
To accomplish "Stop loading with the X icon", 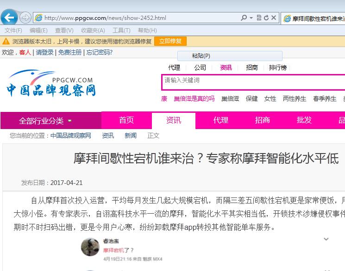I will [274, 18].
